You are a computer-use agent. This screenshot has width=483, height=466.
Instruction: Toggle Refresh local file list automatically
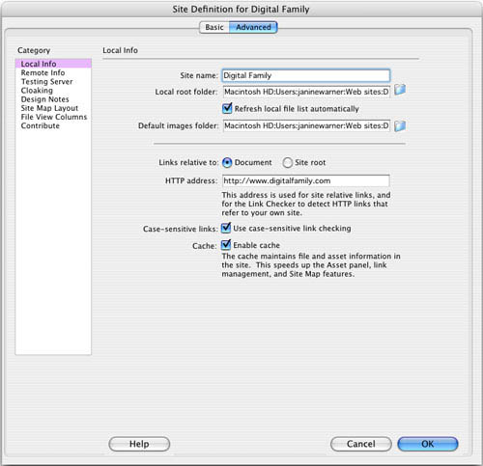point(227,108)
